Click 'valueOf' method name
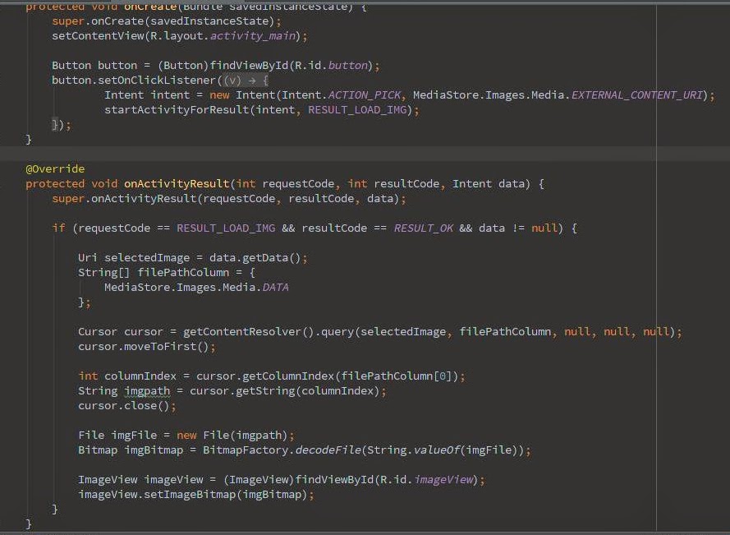 [x=437, y=450]
